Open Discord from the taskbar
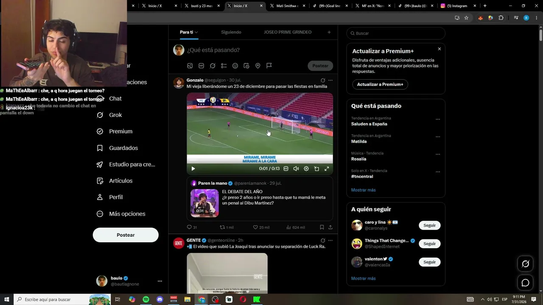The height and width of the screenshot is (305, 543). click(x=160, y=299)
